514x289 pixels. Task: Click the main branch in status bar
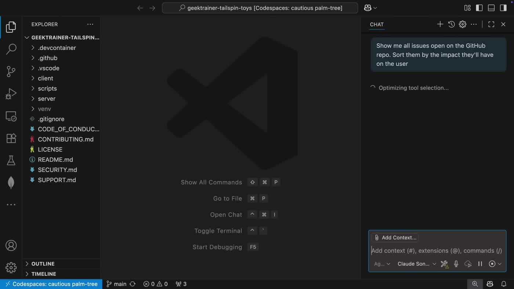(x=116, y=284)
